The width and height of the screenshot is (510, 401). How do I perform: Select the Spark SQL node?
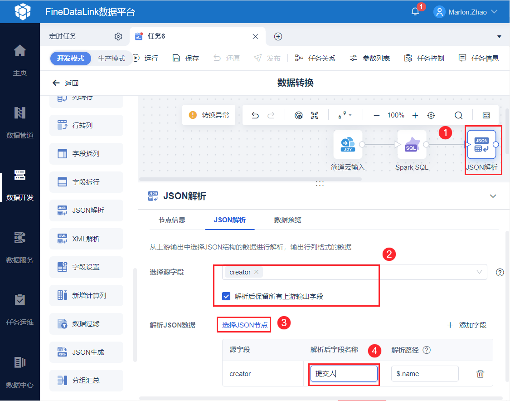412,145
